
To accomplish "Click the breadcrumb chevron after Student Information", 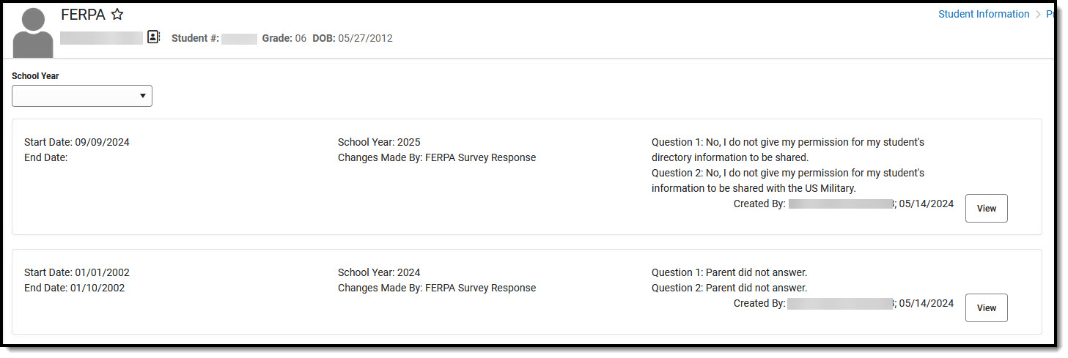I will click(1038, 15).
